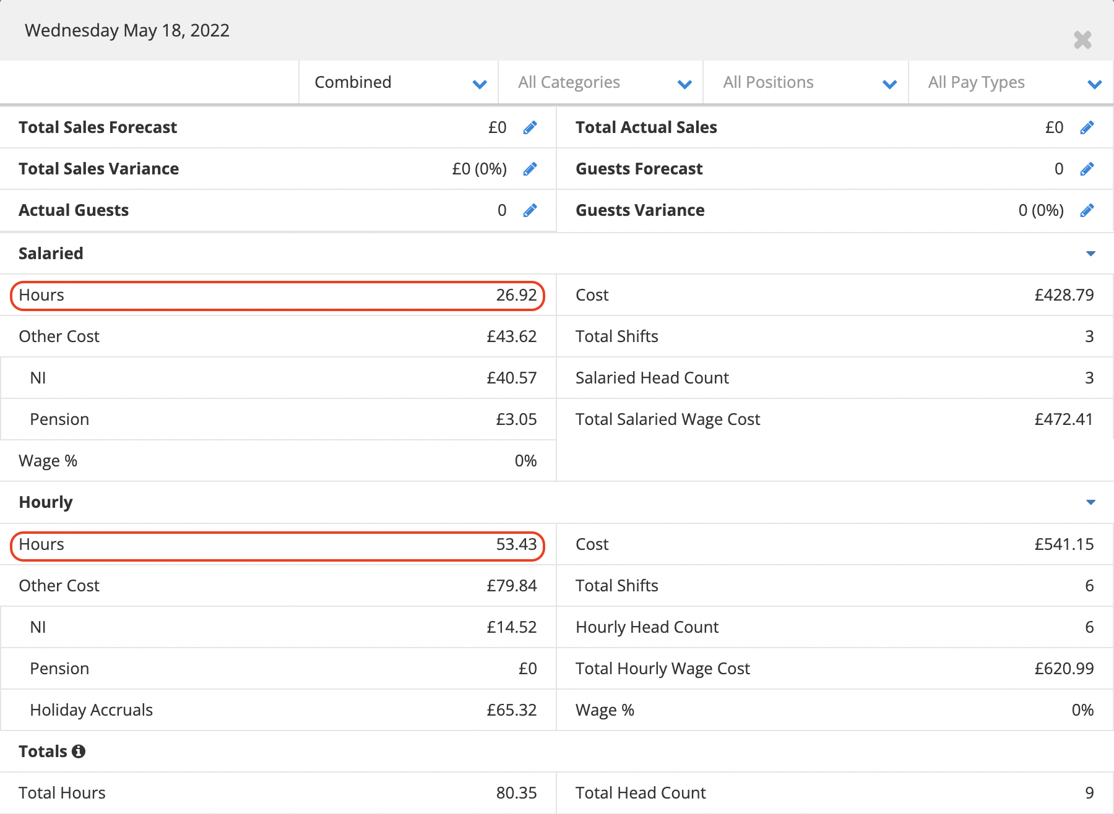1114x814 pixels.
Task: Click the Totals heading text
Action: (43, 752)
